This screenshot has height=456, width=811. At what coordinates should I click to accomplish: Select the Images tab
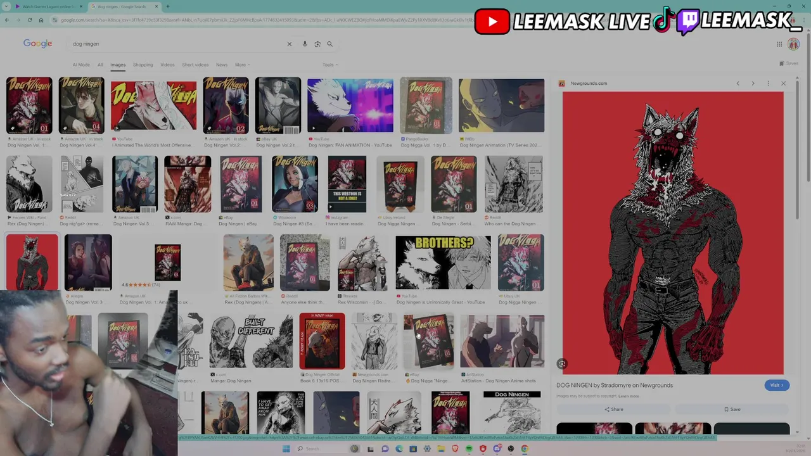[118, 65]
